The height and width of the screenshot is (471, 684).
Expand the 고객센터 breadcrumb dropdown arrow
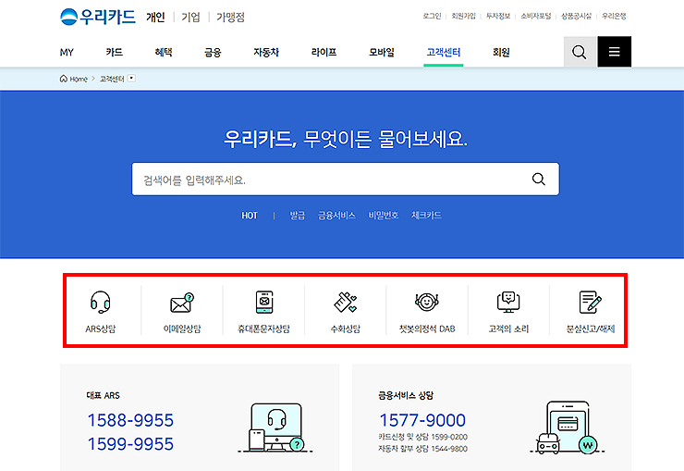[131, 78]
